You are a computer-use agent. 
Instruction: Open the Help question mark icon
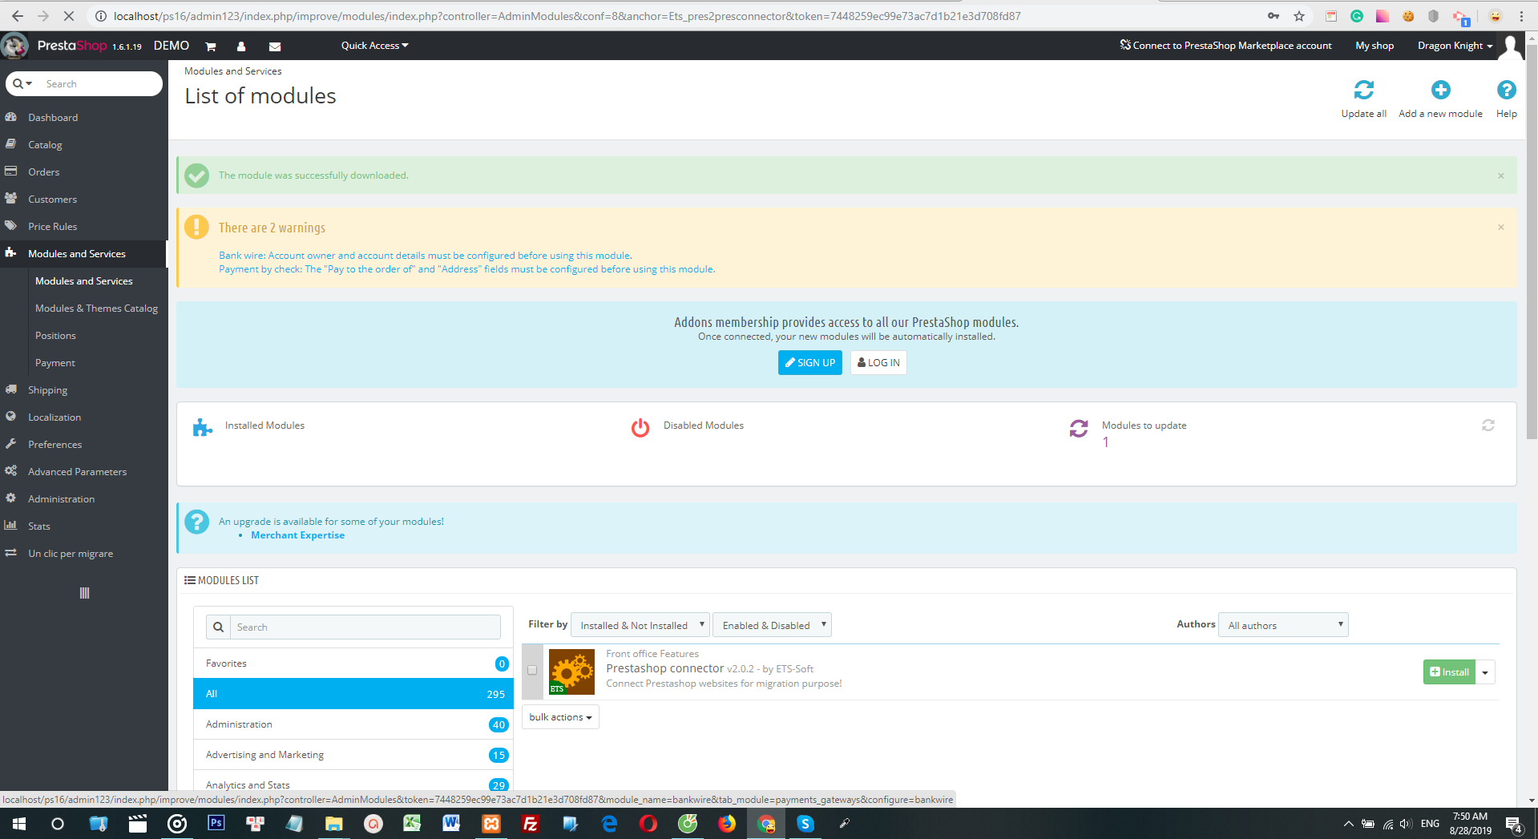[x=1506, y=90]
